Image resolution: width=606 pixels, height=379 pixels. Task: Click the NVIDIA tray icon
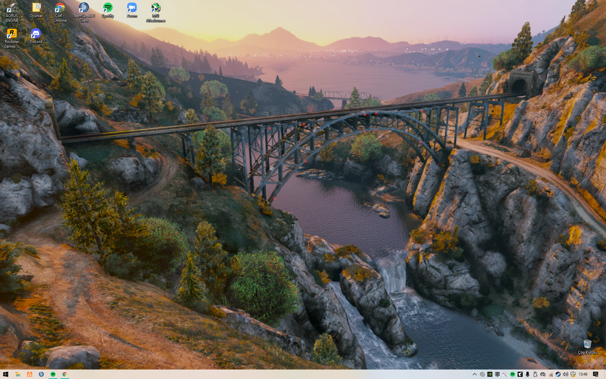pyautogui.click(x=490, y=374)
